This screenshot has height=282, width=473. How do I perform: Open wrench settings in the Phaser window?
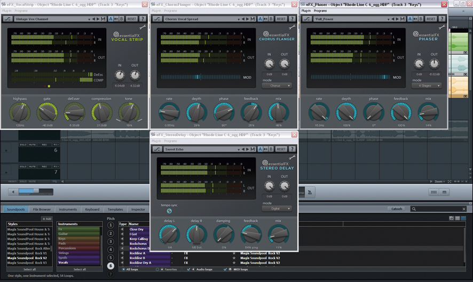tap(442, 28)
